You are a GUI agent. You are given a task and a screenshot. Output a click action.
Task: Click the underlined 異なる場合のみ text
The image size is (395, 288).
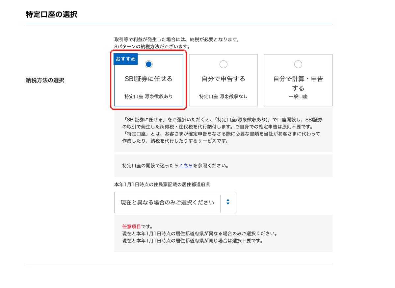(x=225, y=234)
